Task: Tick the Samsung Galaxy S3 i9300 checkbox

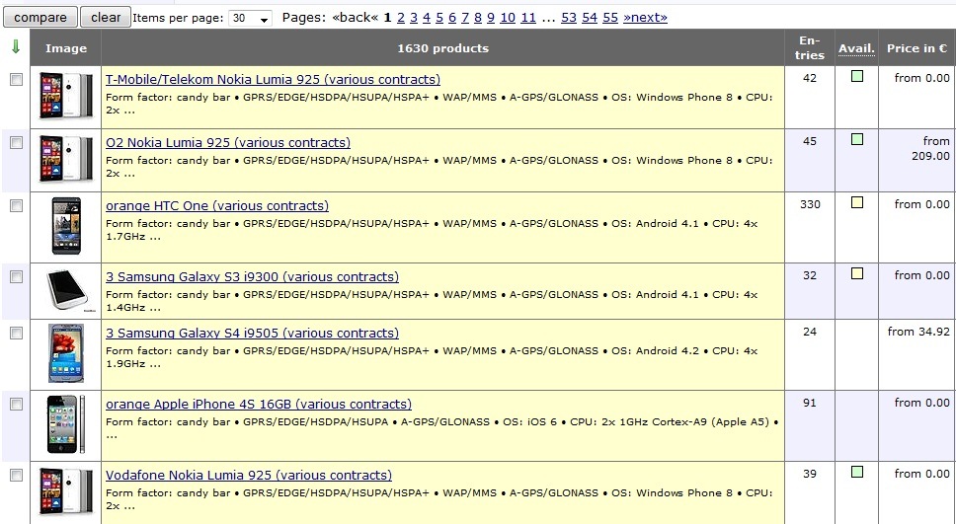Action: [17, 276]
